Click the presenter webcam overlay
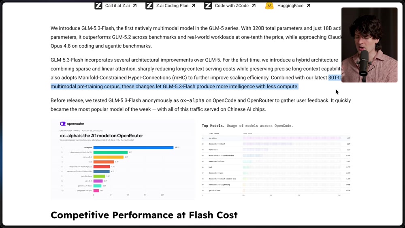 point(369,45)
